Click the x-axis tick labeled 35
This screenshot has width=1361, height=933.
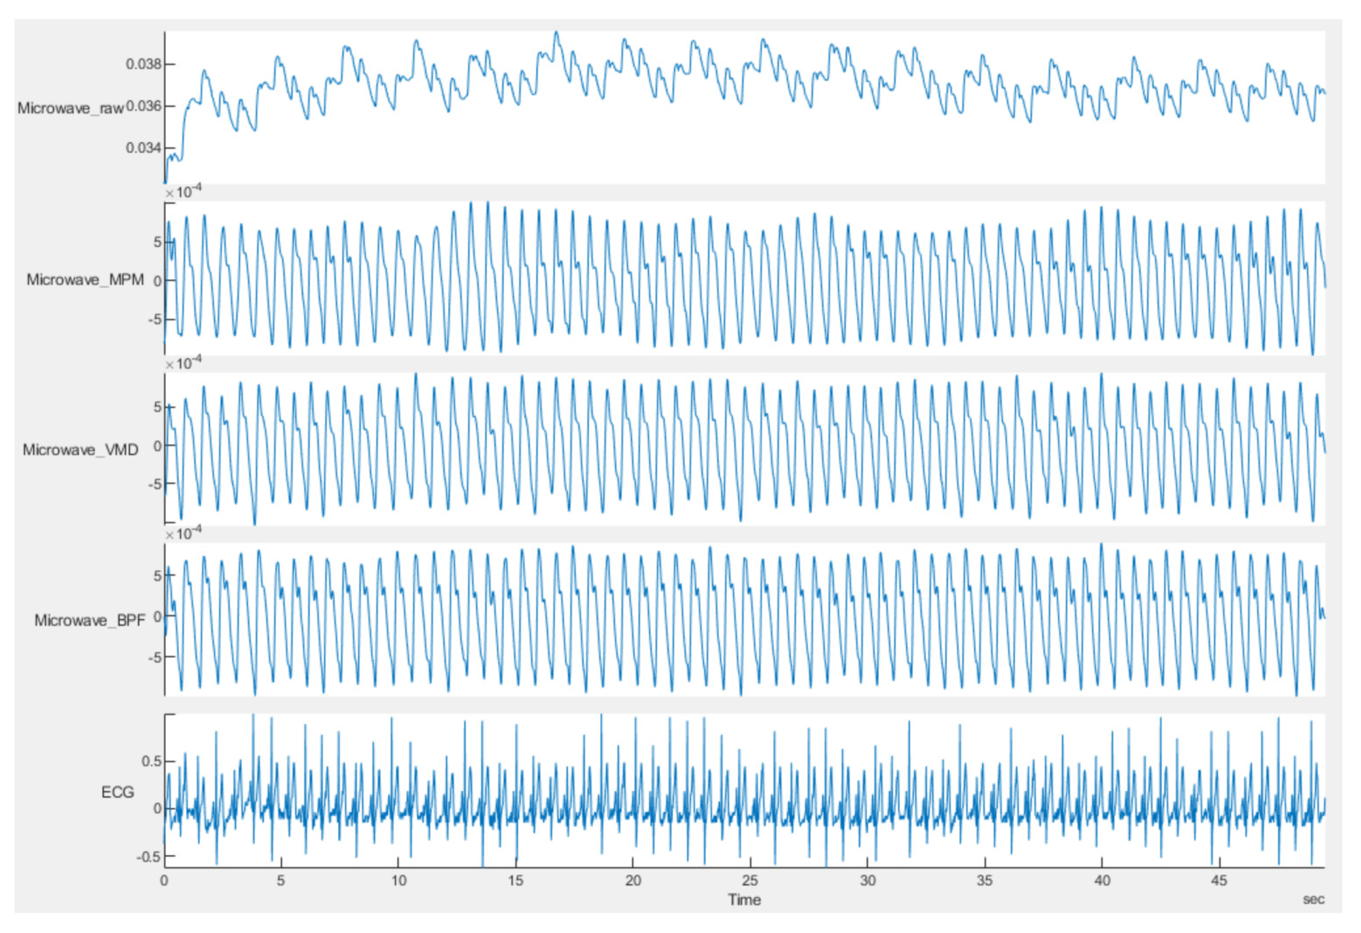(985, 881)
